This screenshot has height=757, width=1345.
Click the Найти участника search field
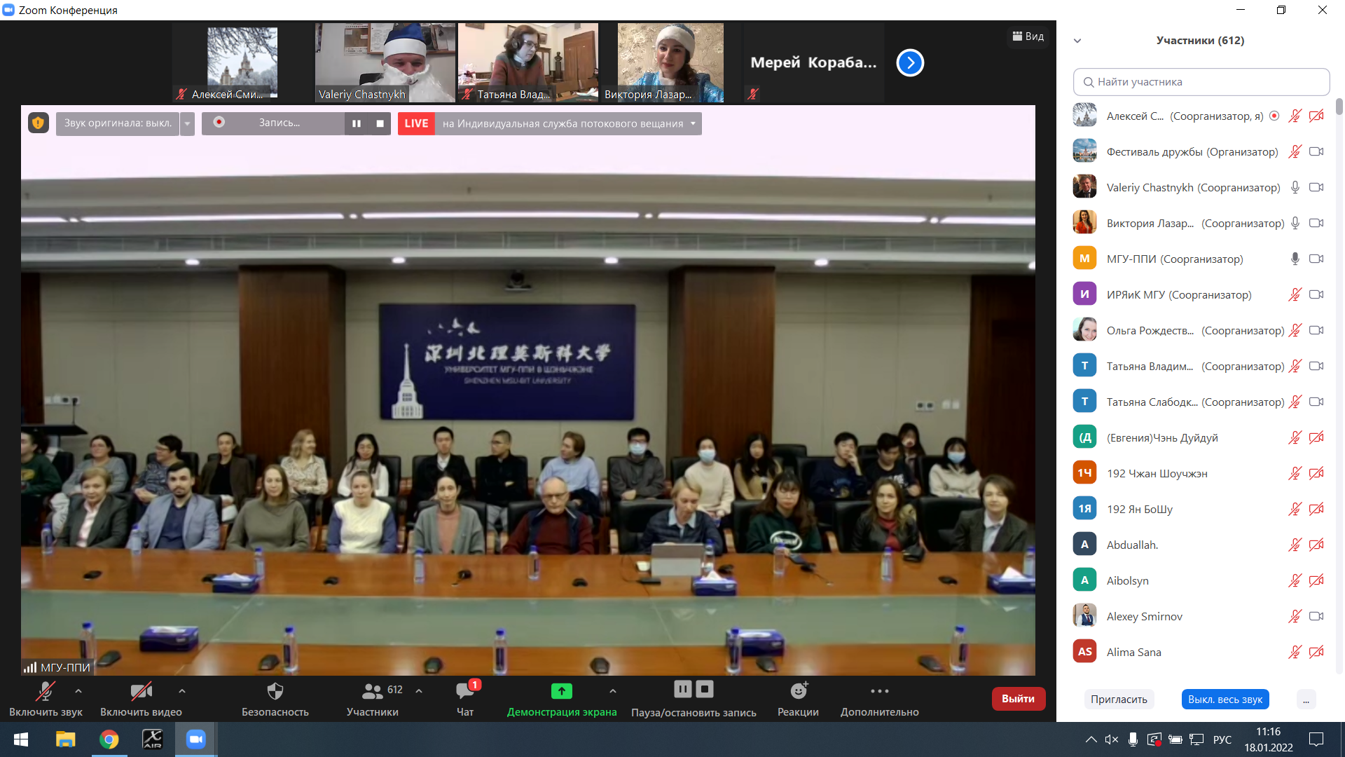pos(1201,82)
